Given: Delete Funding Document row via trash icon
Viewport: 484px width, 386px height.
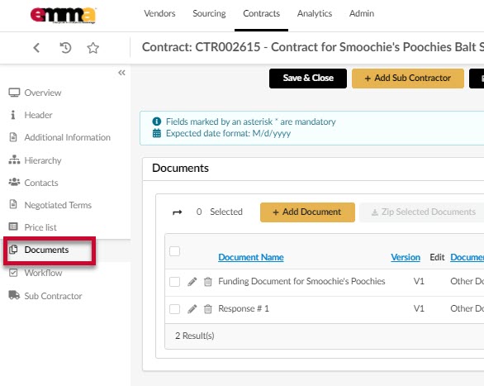Looking at the screenshot, I should pyautogui.click(x=208, y=282).
